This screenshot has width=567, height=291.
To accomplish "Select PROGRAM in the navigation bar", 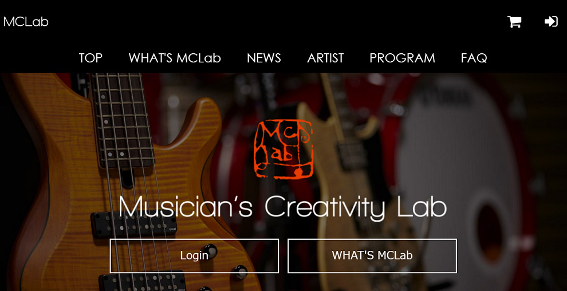I will pos(402,58).
